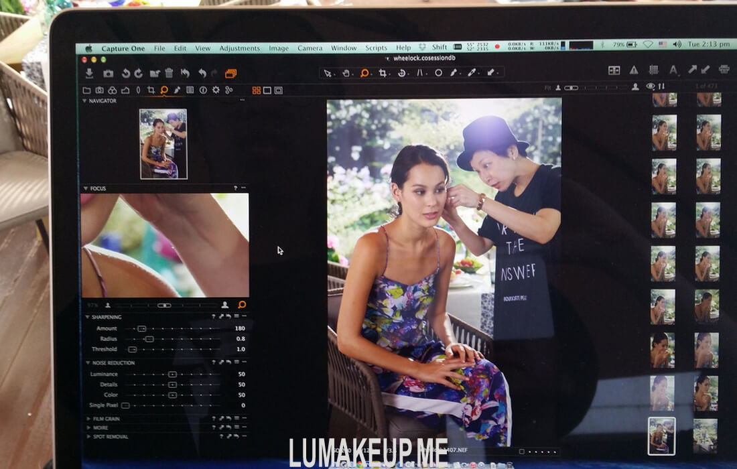This screenshot has width=737, height=469.
Task: Open the Local Adjustments brush tool tab
Action: pyautogui.click(x=177, y=90)
